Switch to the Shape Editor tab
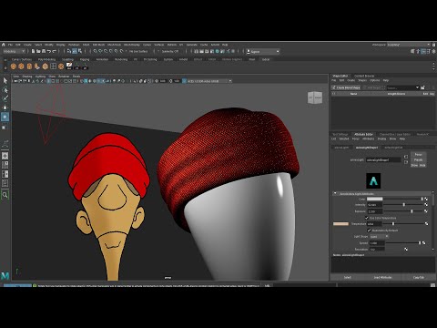 (340, 76)
